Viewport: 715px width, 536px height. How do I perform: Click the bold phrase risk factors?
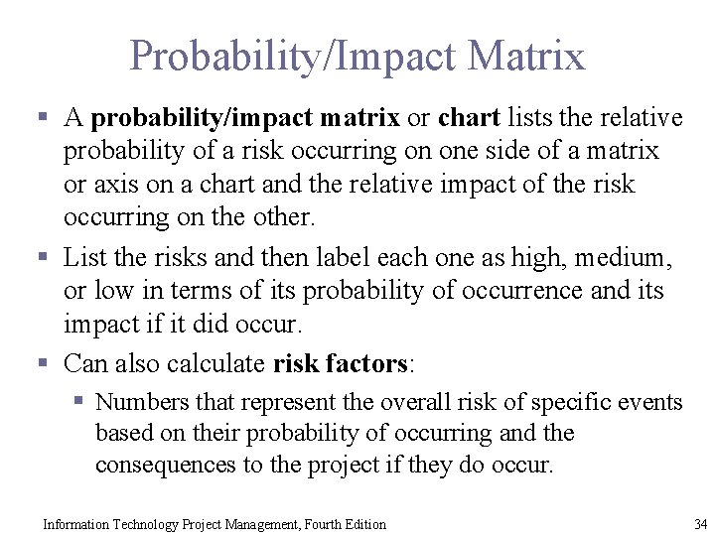341,363
